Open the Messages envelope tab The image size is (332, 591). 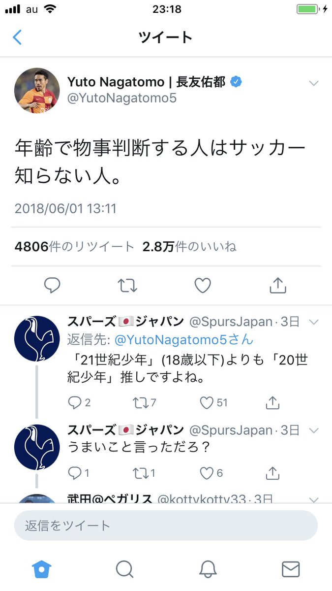pyautogui.click(x=291, y=569)
